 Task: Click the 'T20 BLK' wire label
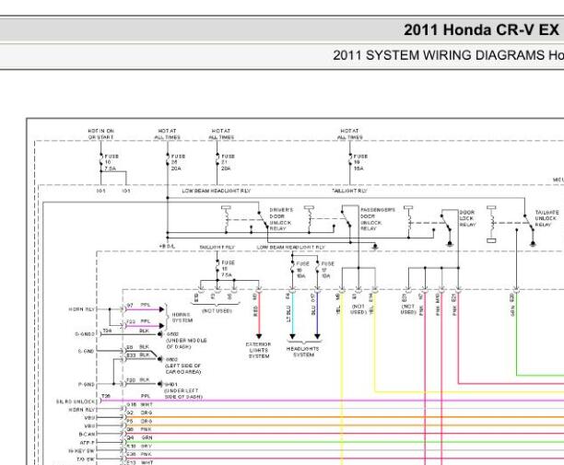click(137, 380)
